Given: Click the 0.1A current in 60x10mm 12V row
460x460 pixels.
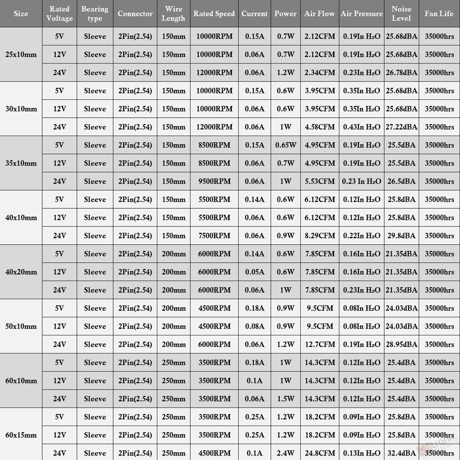Looking at the screenshot, I should (x=255, y=380).
